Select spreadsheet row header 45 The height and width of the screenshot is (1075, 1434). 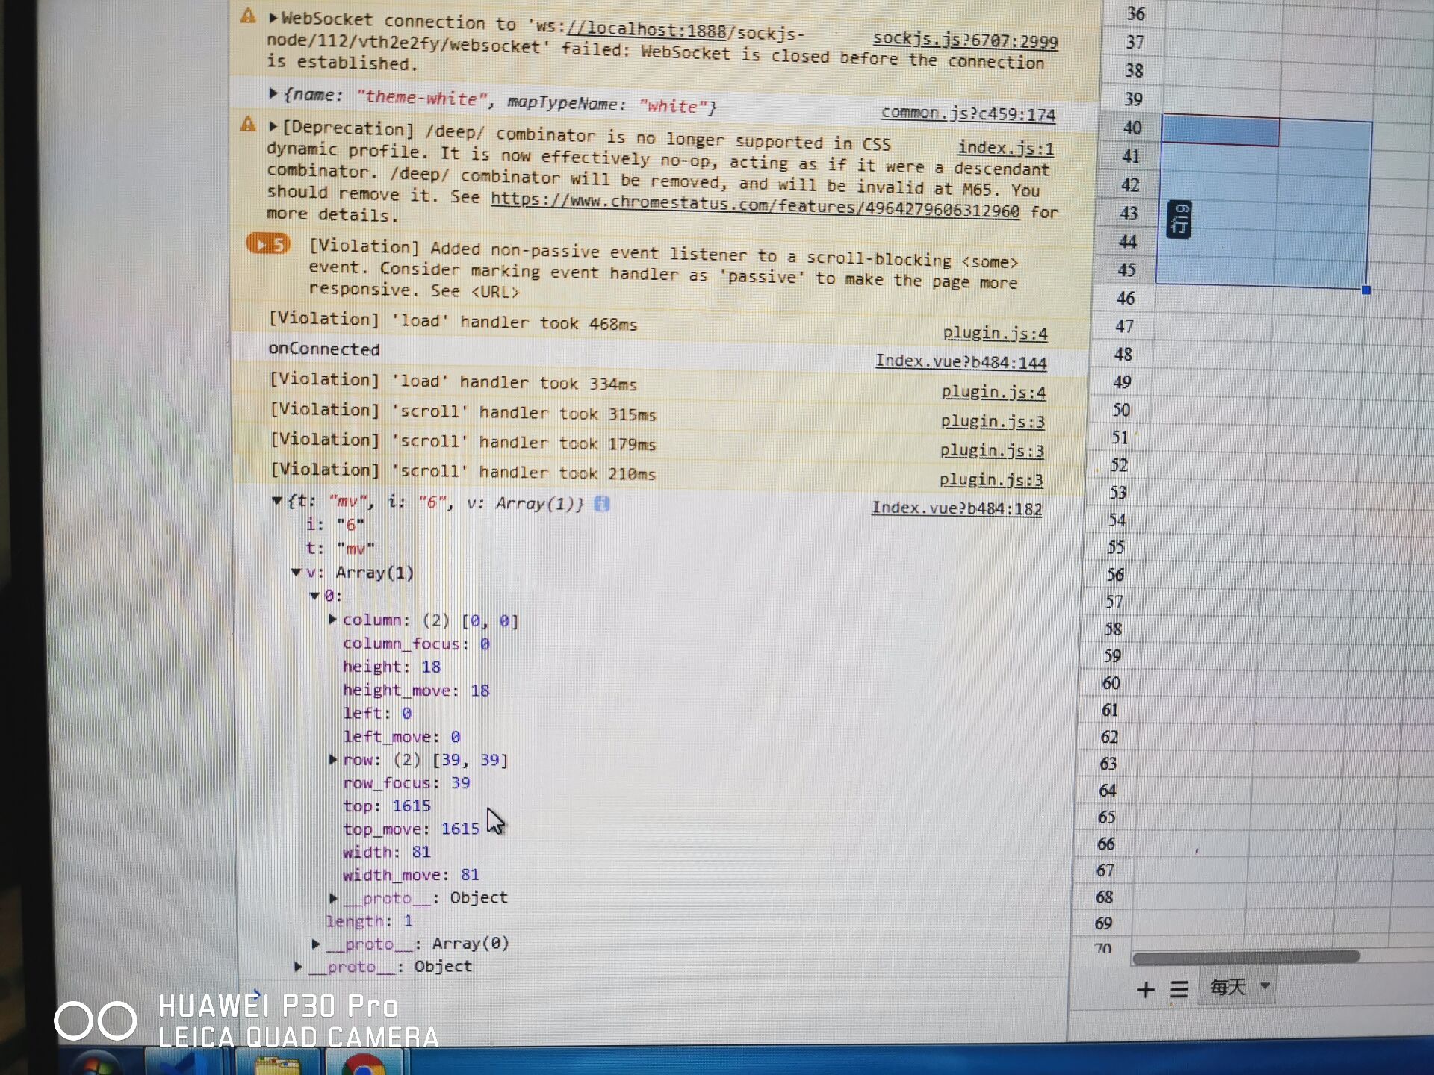tap(1126, 269)
